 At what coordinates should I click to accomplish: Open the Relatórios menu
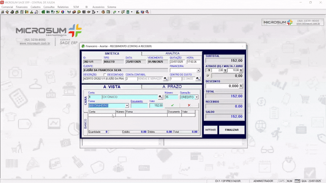click(63, 7)
